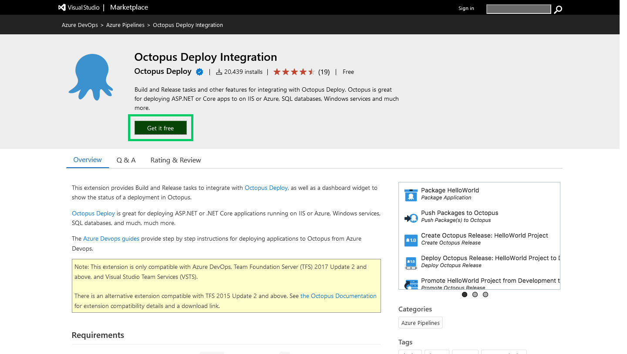Click the 20,439 installs text
The width and height of the screenshot is (627, 354).
[x=243, y=72]
